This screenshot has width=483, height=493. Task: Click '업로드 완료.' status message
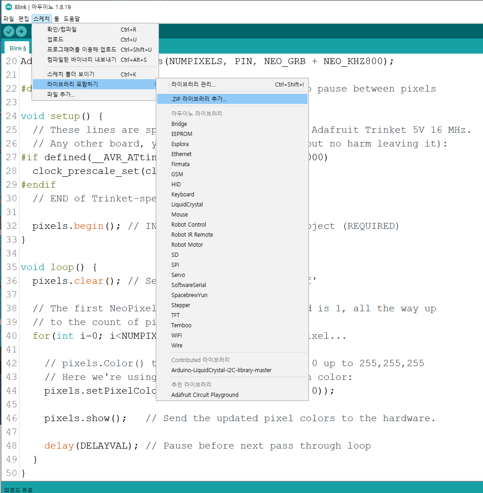pos(19,489)
